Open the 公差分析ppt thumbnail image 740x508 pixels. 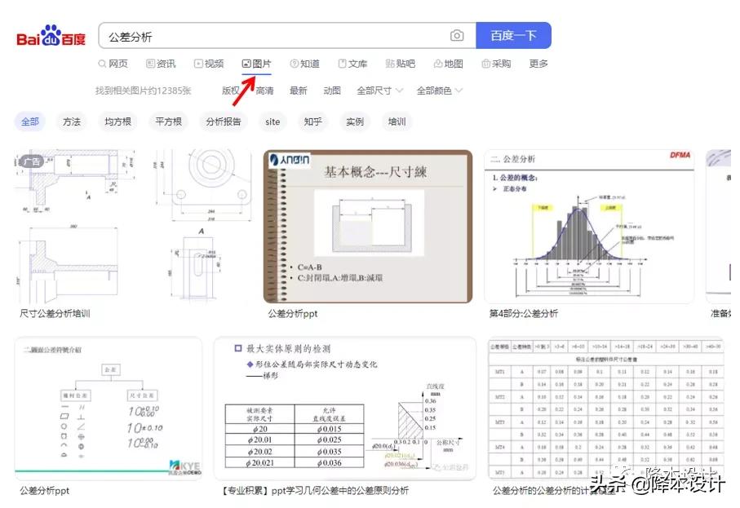(x=368, y=228)
